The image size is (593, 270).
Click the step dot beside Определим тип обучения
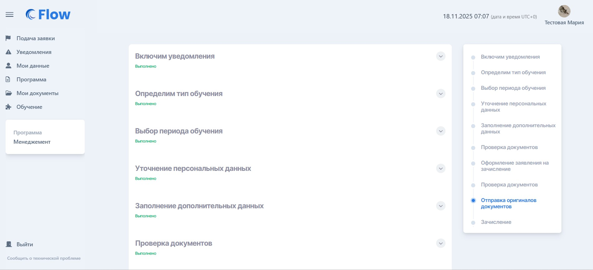point(473,73)
